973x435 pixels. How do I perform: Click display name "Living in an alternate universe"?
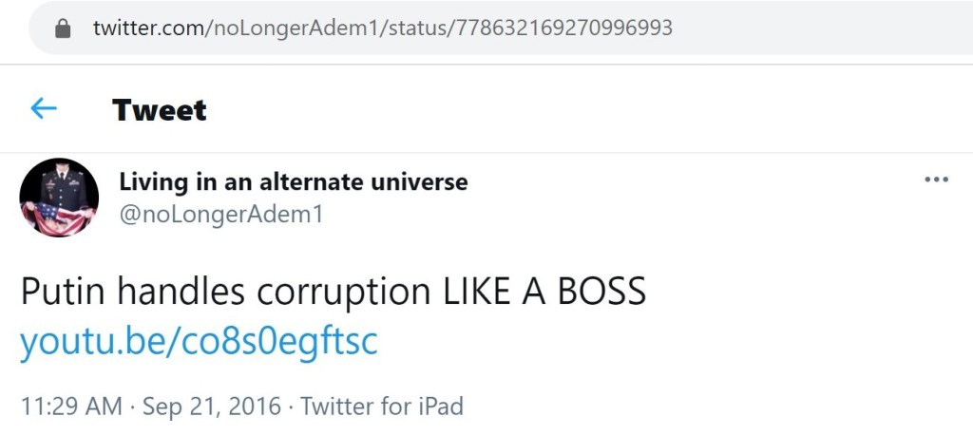point(294,181)
